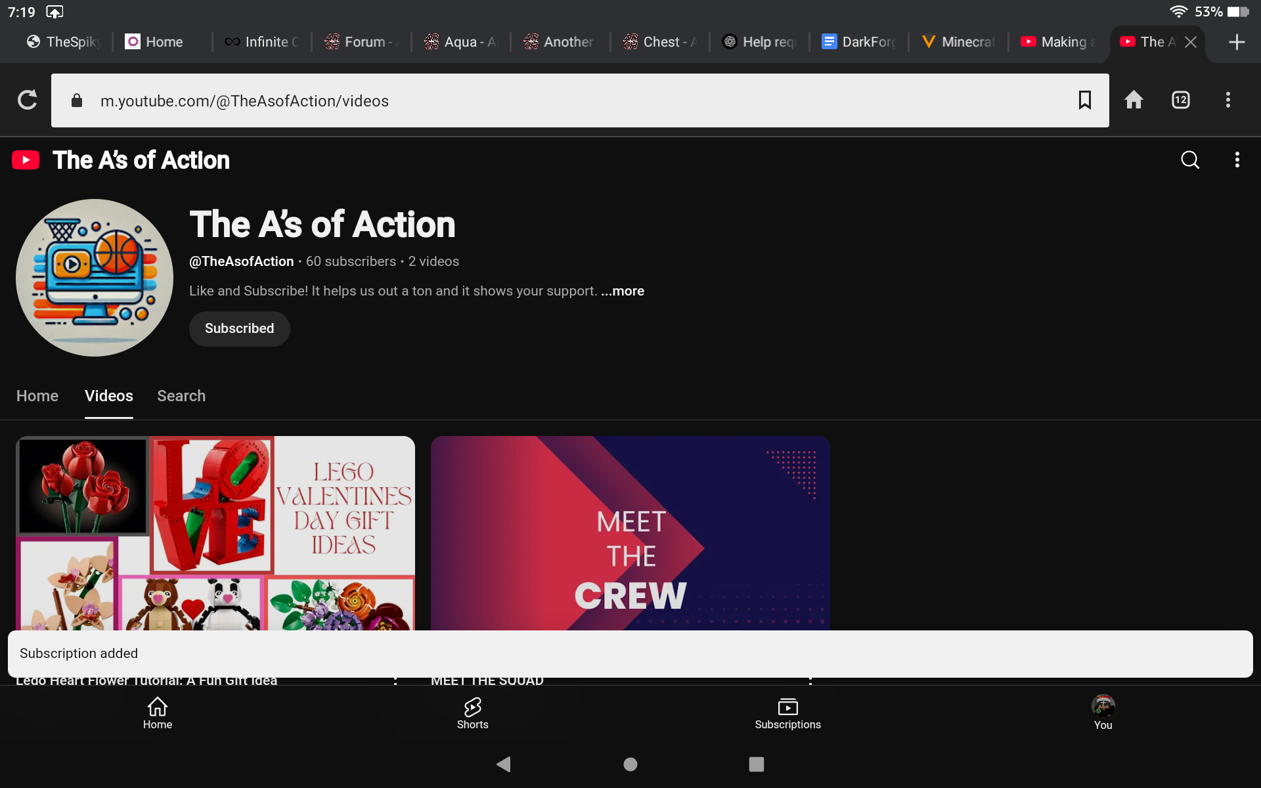Viewport: 1261px width, 788px height.
Task: Open the channel Search tab
Action: 181,396
